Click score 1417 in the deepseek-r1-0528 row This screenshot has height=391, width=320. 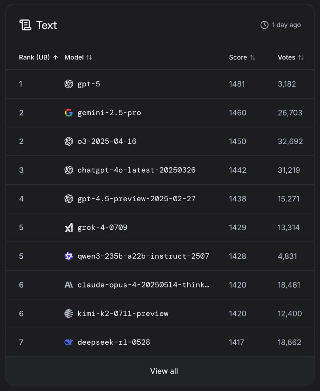tap(237, 342)
